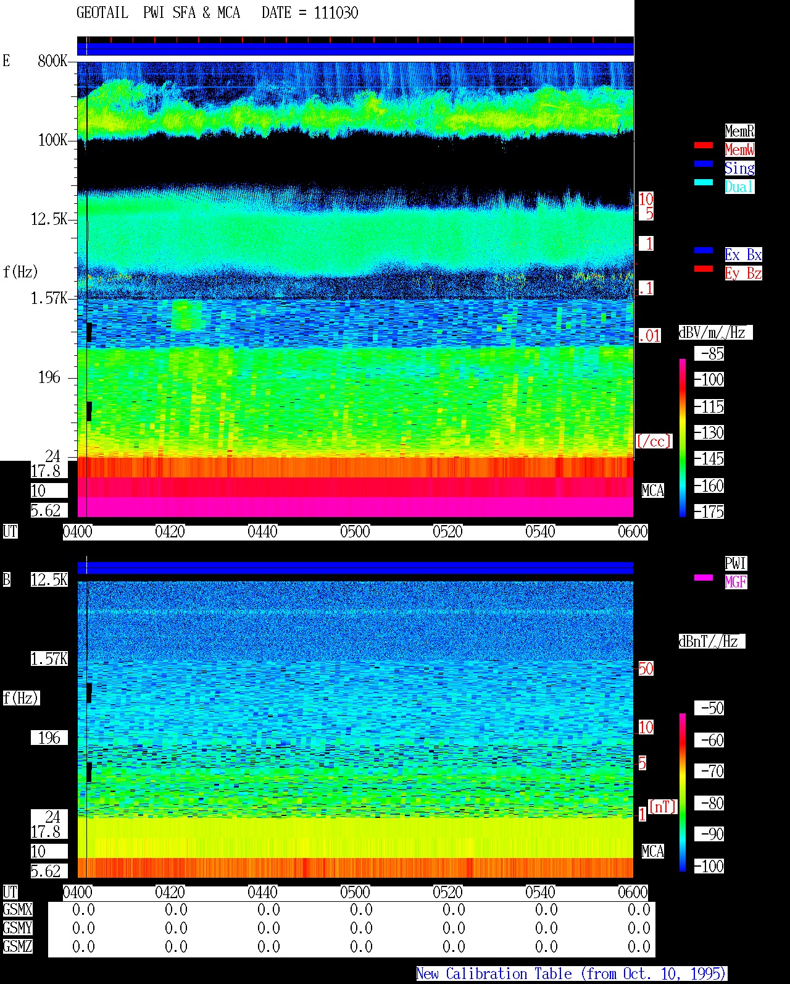The image size is (790, 984).
Task: Click the [nT] axis label on B panel
Action: tap(663, 807)
